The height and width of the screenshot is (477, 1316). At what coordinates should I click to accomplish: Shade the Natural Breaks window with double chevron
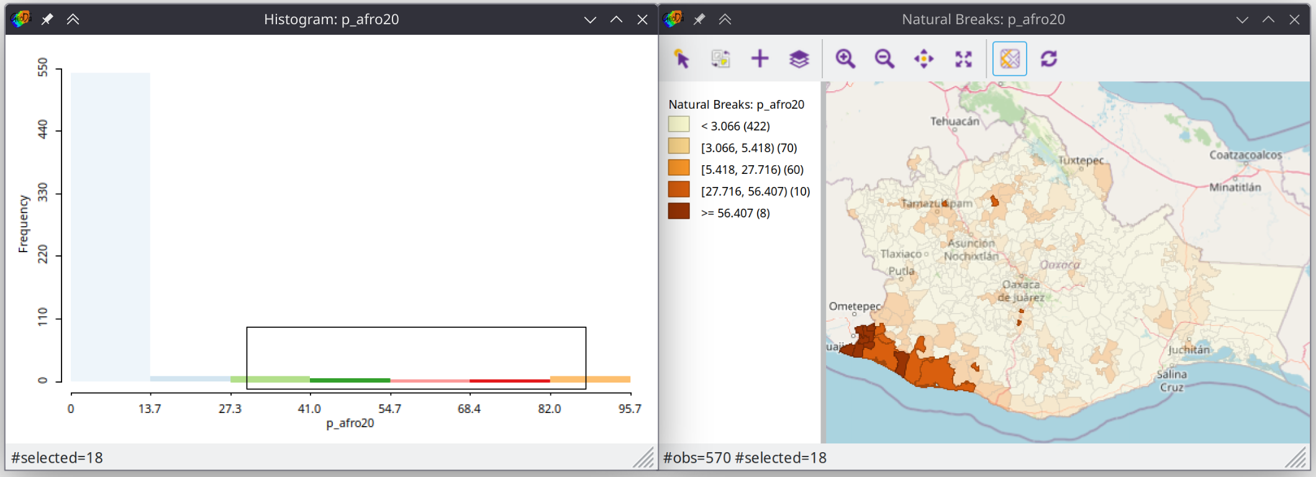click(725, 19)
